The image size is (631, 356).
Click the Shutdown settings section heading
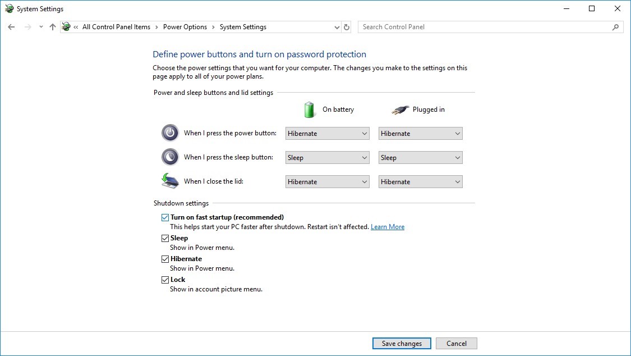tap(181, 203)
